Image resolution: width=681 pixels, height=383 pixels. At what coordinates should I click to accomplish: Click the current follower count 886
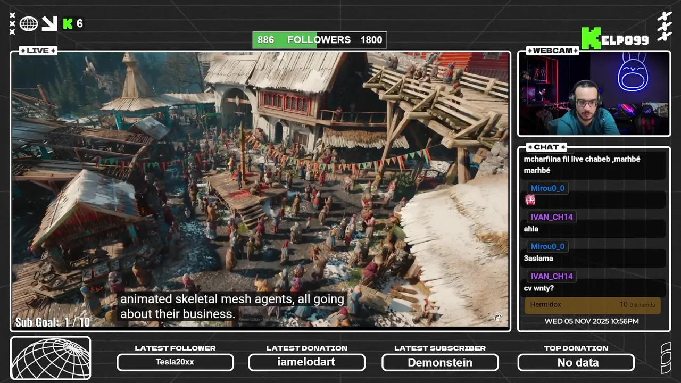tap(265, 40)
